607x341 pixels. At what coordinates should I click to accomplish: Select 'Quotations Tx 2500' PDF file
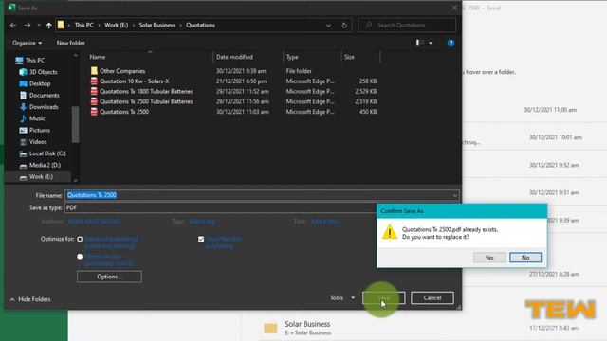[124, 112]
